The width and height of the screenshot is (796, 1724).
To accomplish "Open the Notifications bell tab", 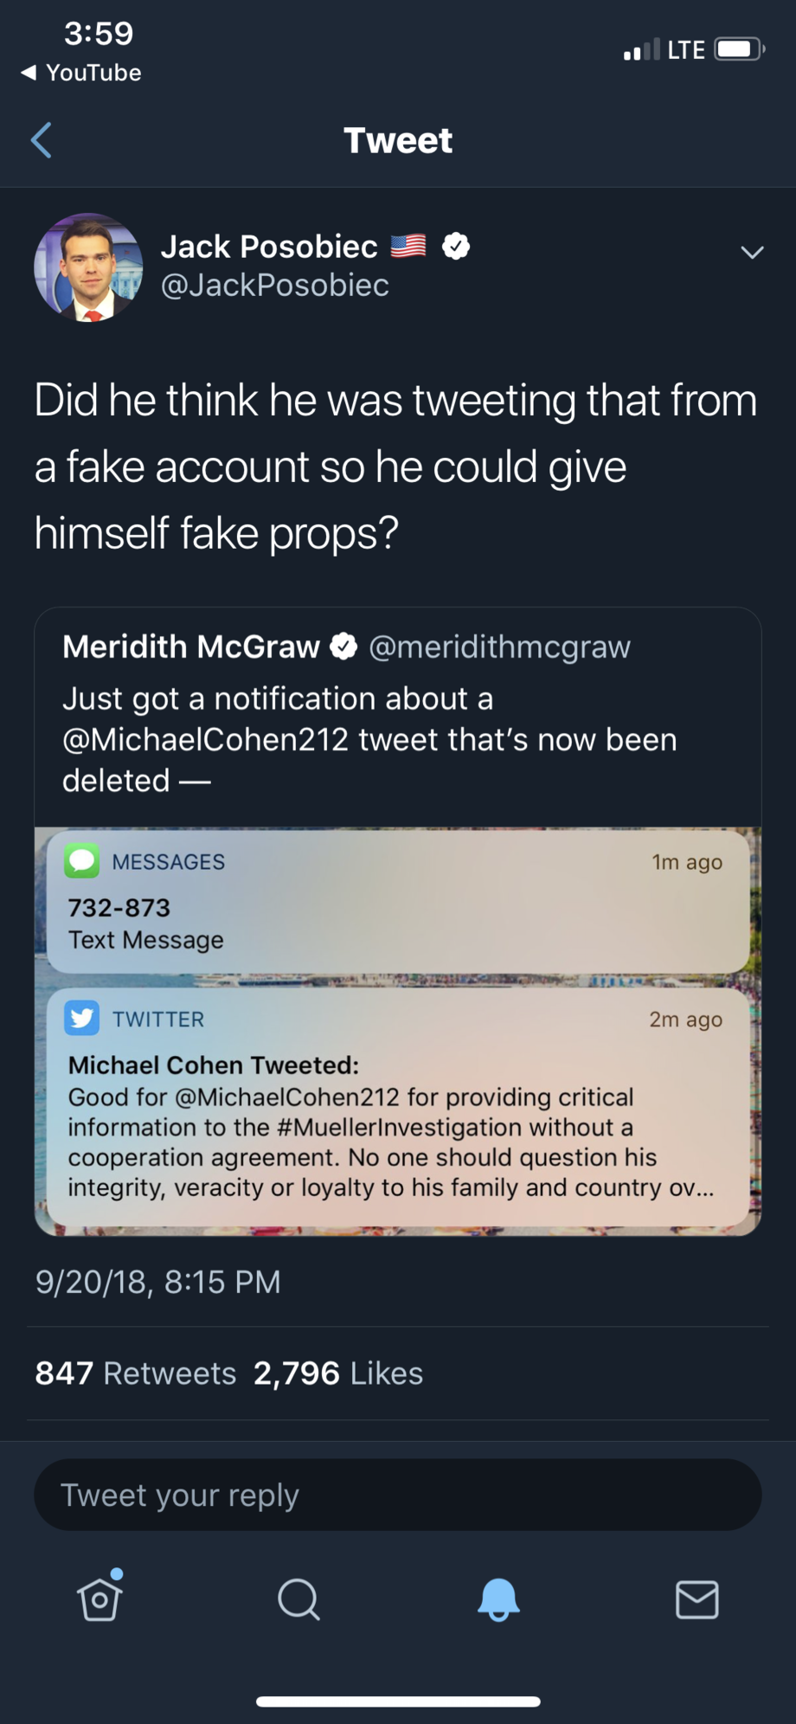I will coord(498,1599).
